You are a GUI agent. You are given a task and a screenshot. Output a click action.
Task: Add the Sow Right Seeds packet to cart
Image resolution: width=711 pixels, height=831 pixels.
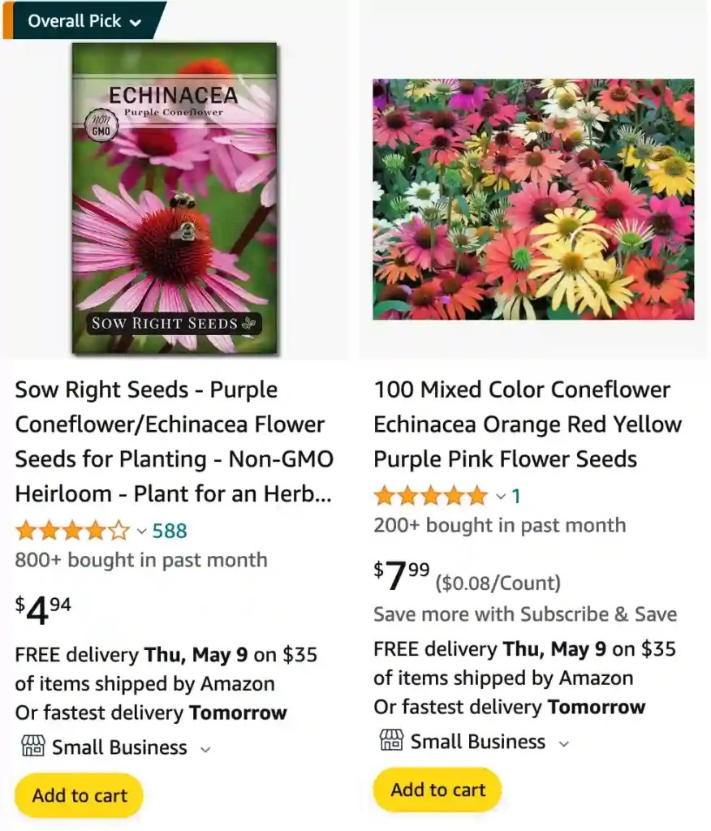coord(78,795)
